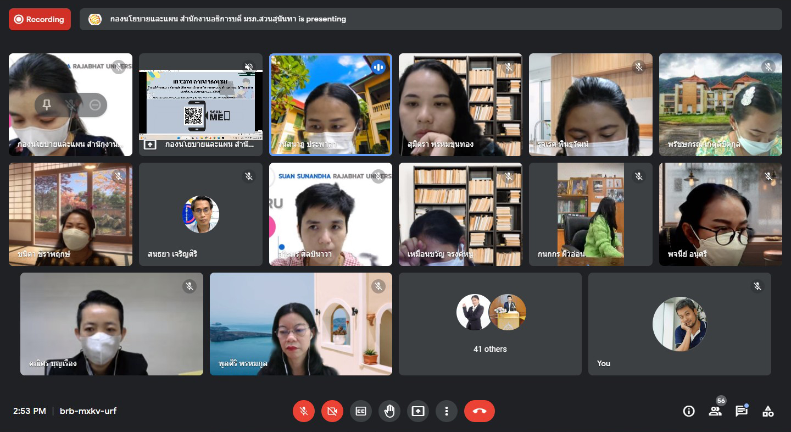Click the presenter banner at the top
This screenshot has width=791, height=432.
tap(430, 19)
